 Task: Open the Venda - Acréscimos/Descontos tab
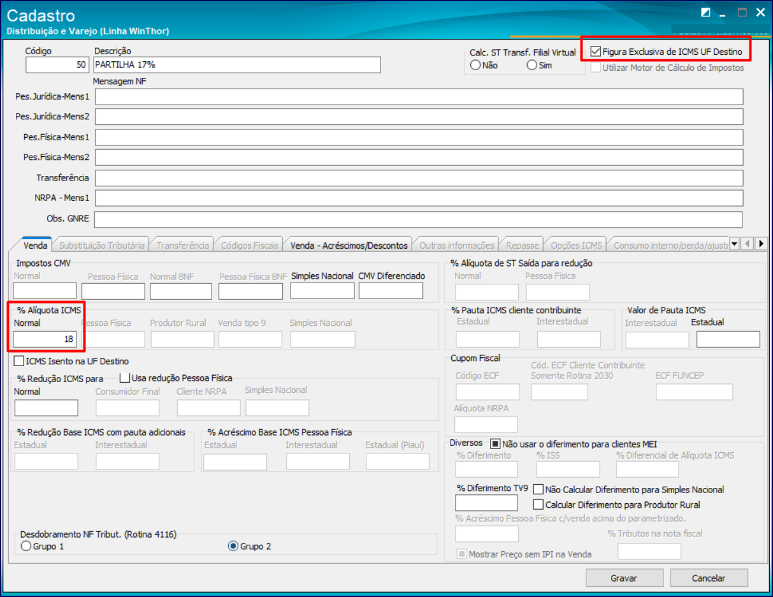coord(349,245)
